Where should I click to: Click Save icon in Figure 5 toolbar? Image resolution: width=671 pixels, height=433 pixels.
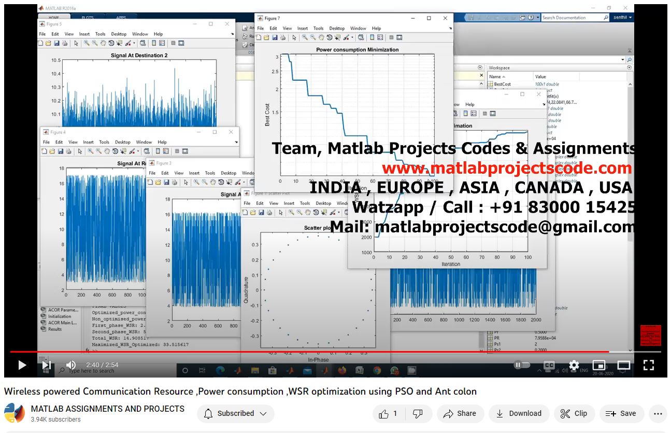coord(56,43)
